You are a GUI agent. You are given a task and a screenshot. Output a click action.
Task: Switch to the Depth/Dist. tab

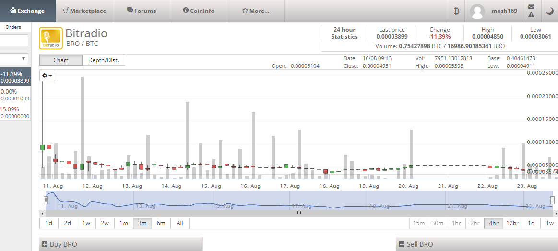104,60
